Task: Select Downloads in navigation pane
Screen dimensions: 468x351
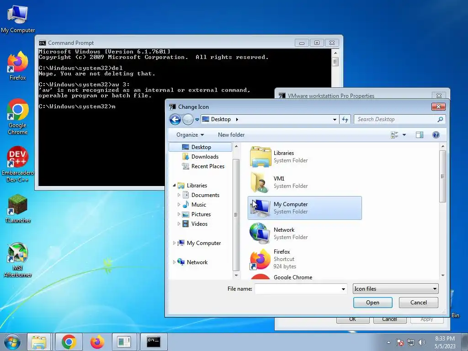Action: (x=200, y=157)
